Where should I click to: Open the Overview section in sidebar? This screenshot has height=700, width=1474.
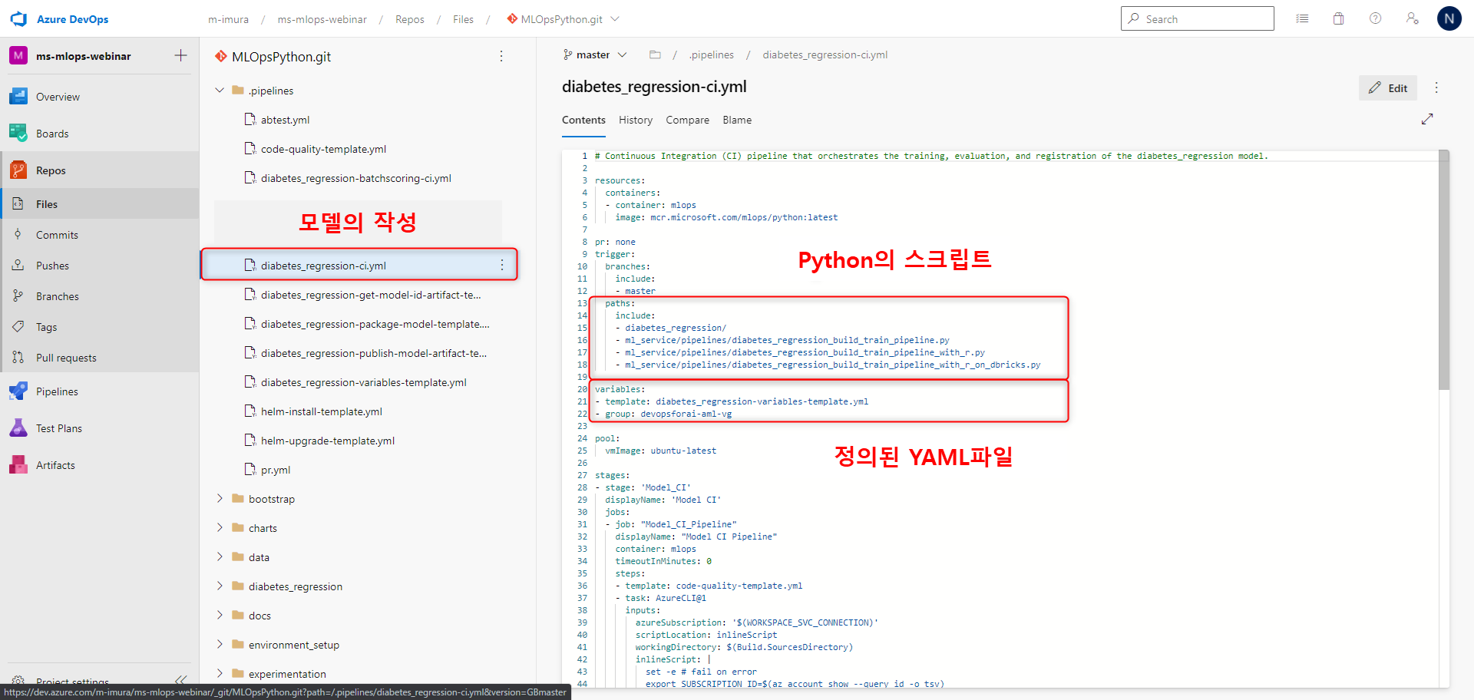(100, 97)
